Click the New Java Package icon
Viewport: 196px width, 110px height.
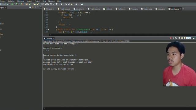[x=27, y=4]
